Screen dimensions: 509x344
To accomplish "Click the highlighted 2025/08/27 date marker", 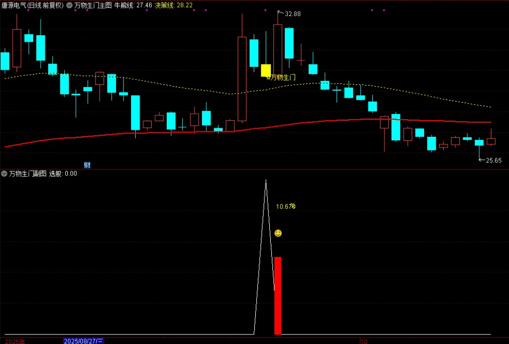I will [83, 341].
